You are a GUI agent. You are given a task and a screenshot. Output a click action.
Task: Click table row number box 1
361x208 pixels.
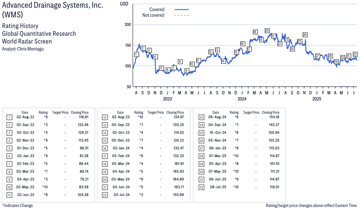coord(9,117)
